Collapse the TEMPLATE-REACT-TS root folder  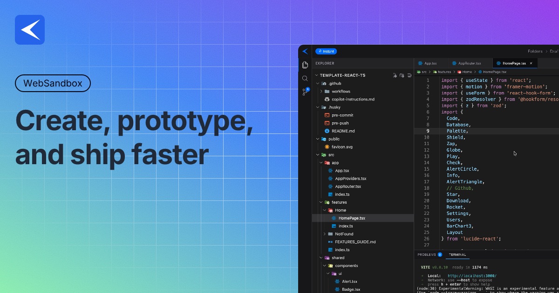coord(316,75)
